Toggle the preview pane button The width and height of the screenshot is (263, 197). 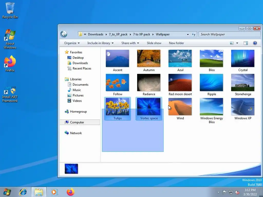(246, 43)
